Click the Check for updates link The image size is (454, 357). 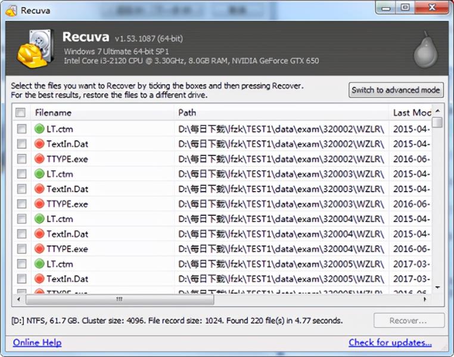[390, 343]
